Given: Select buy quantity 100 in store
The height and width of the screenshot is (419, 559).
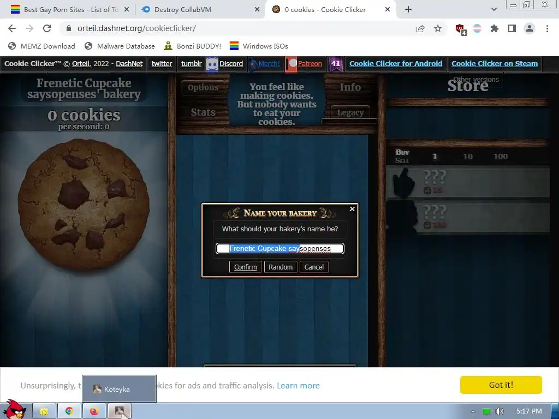Looking at the screenshot, I should click(501, 157).
